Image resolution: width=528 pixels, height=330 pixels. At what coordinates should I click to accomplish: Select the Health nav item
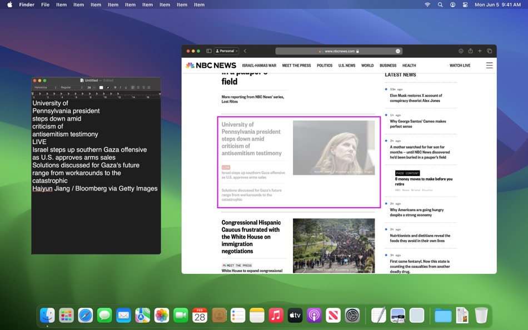tap(409, 66)
